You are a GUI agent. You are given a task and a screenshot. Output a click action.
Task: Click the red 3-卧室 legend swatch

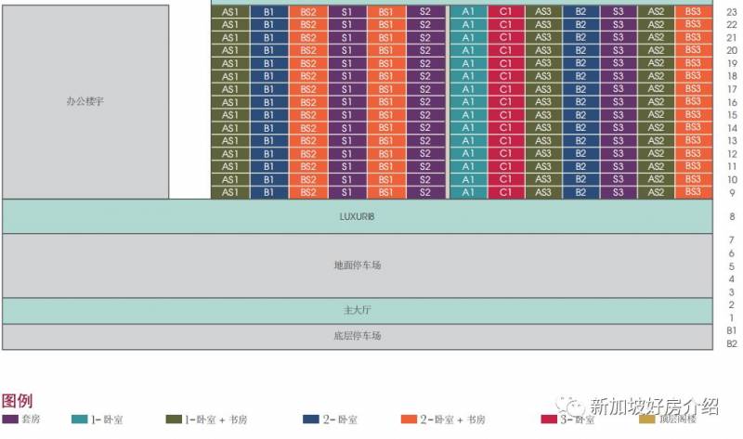coord(549,420)
